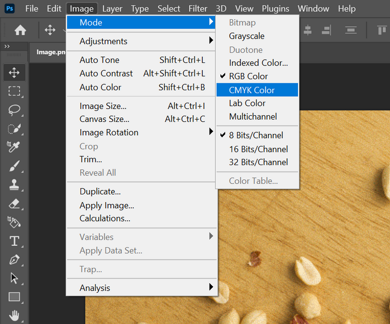The width and height of the screenshot is (390, 324).
Task: Select the Rectangular Marquee tool
Action: click(14, 91)
